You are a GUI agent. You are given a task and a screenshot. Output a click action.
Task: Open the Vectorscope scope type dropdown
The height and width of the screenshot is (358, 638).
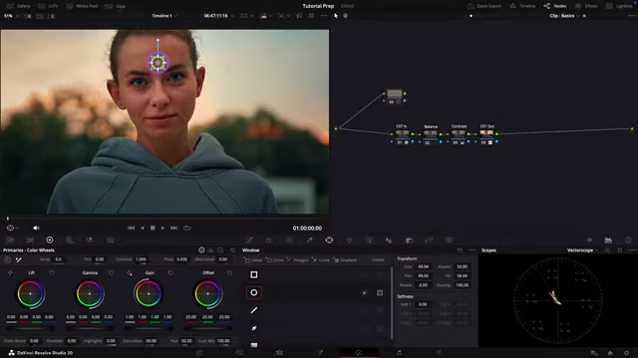(582, 251)
